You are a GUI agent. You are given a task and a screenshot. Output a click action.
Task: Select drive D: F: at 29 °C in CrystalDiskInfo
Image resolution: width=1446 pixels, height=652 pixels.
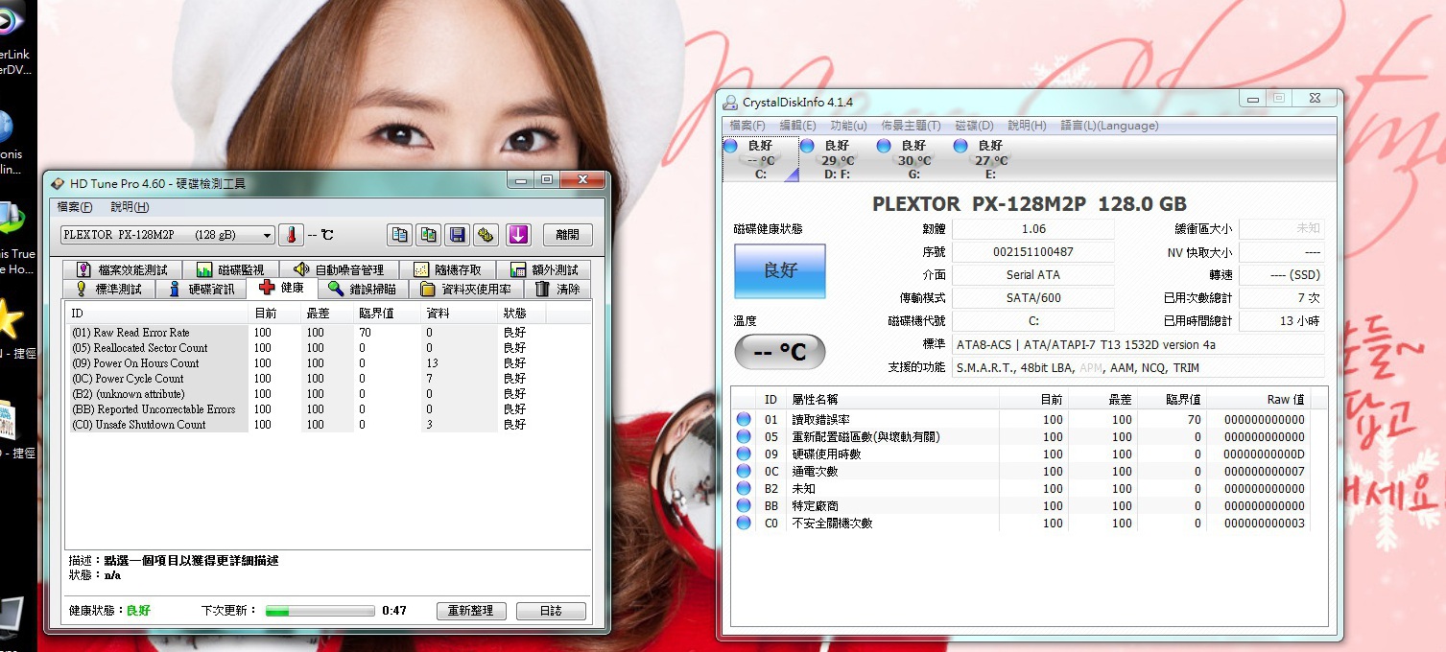tap(837, 159)
